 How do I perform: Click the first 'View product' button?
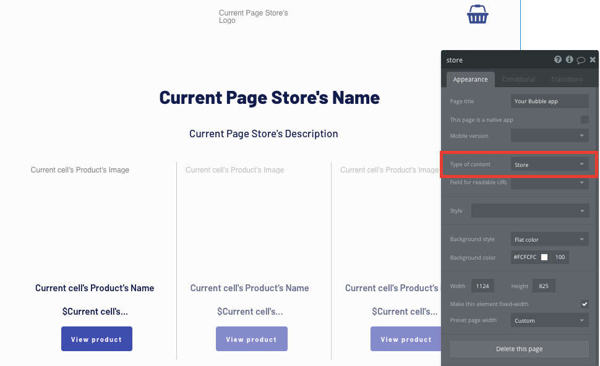[x=96, y=339]
